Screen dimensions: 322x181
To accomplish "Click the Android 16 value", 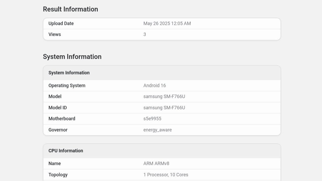I will tap(155, 86).
